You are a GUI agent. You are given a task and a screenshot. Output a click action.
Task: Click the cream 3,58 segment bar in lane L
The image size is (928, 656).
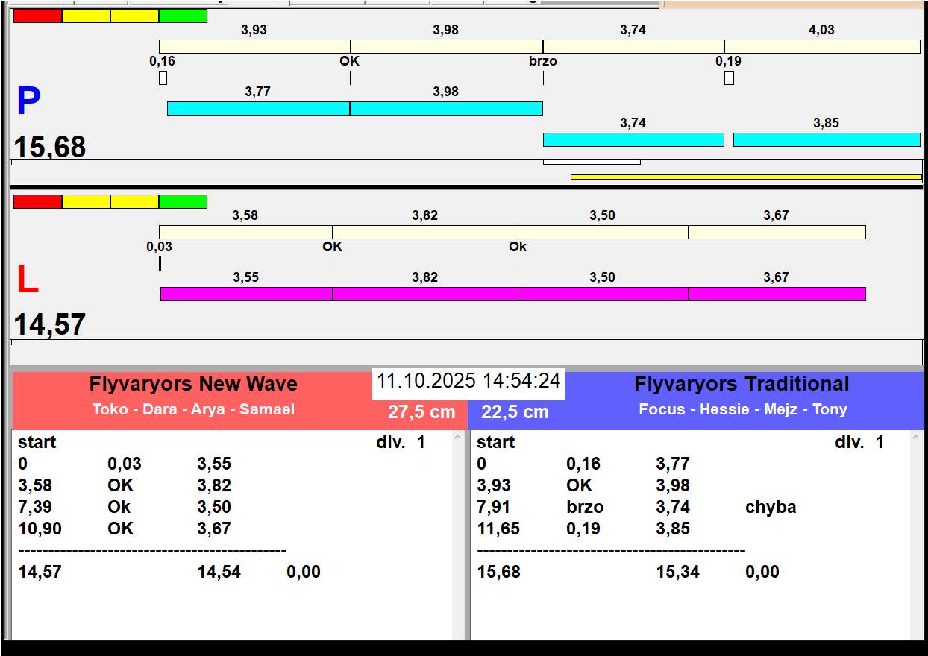(x=245, y=232)
